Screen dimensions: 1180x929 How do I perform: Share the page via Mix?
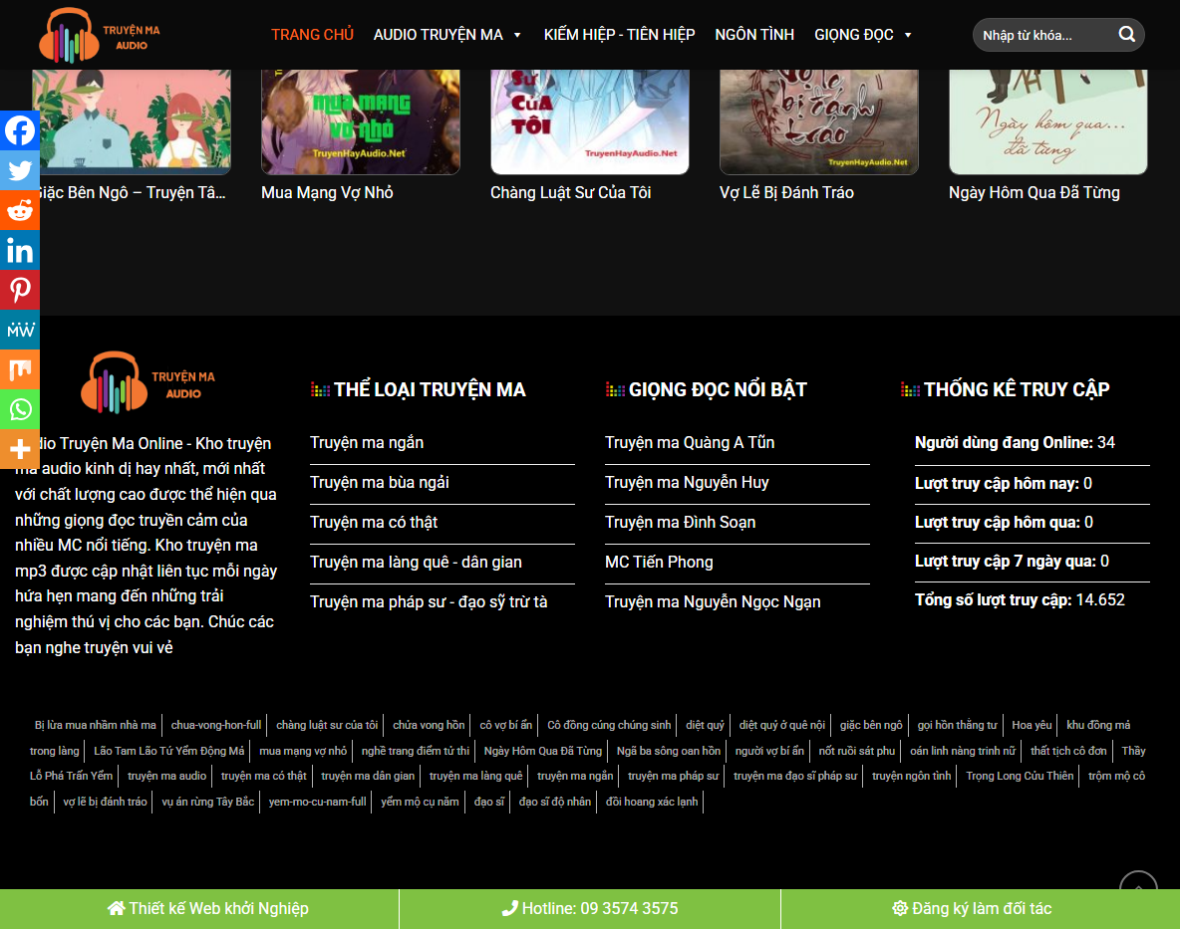(x=20, y=369)
